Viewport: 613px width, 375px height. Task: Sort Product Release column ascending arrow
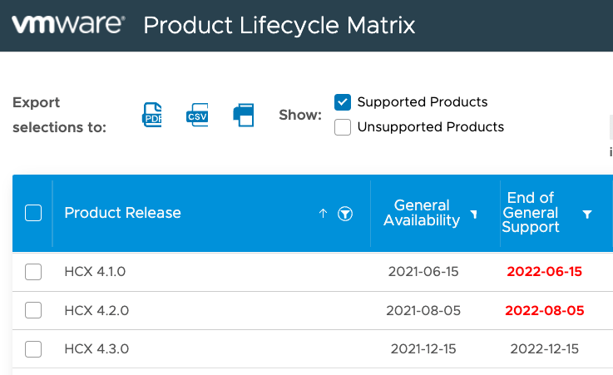323,214
